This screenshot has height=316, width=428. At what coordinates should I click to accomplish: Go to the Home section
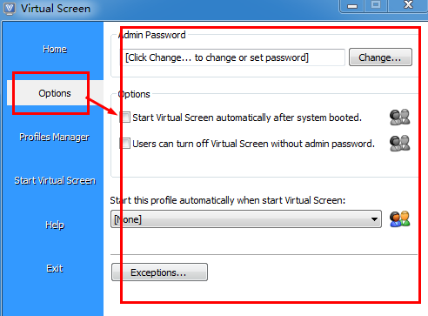[x=55, y=49]
